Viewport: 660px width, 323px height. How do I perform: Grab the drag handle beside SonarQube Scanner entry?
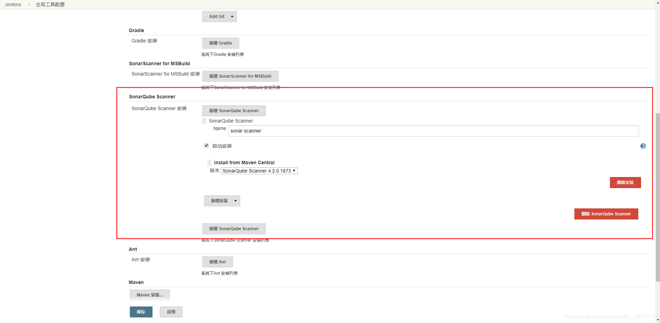204,121
